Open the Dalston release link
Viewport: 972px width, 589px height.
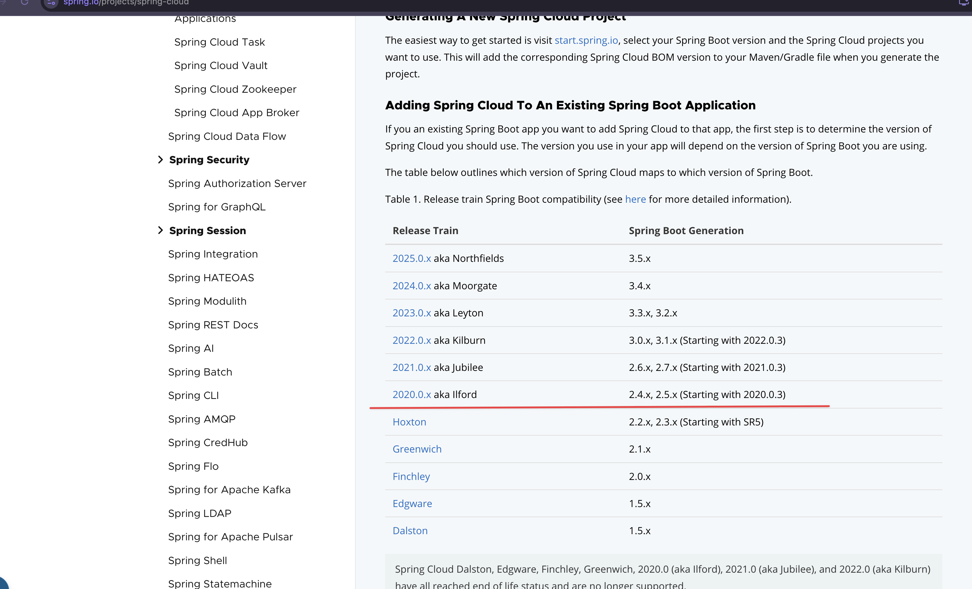click(410, 531)
